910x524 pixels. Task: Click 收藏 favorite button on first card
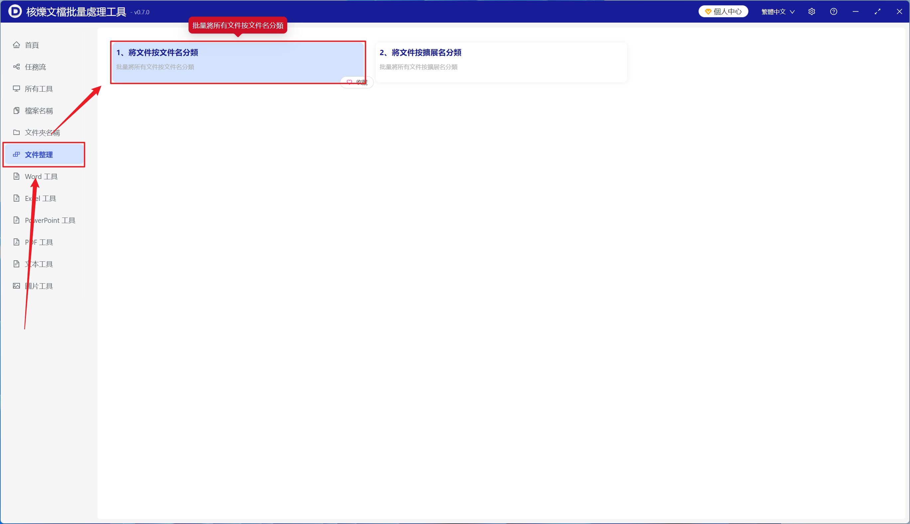click(357, 82)
